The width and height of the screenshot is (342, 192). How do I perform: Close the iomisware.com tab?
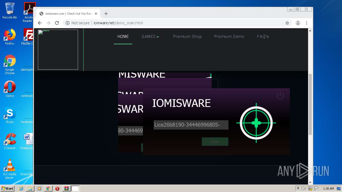coord(96,14)
